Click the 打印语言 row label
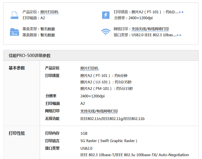The image size is (202, 159). 52,141
